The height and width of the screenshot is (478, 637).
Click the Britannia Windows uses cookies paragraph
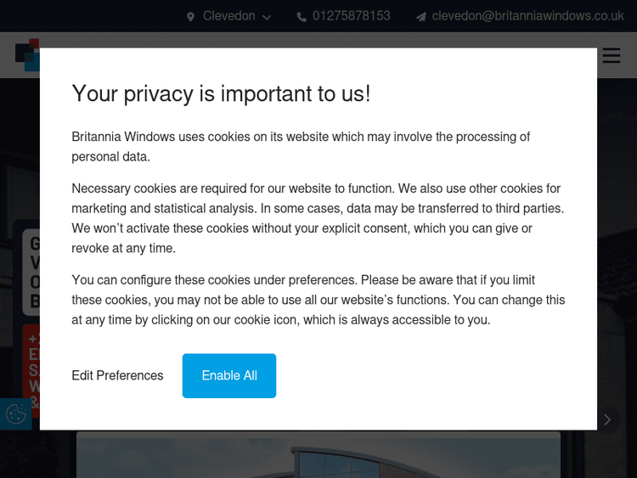(x=301, y=147)
